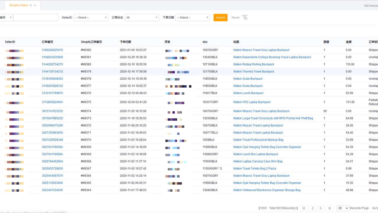
Task: Click the 订单编号 column header
Action: pyautogui.click(x=48, y=42)
